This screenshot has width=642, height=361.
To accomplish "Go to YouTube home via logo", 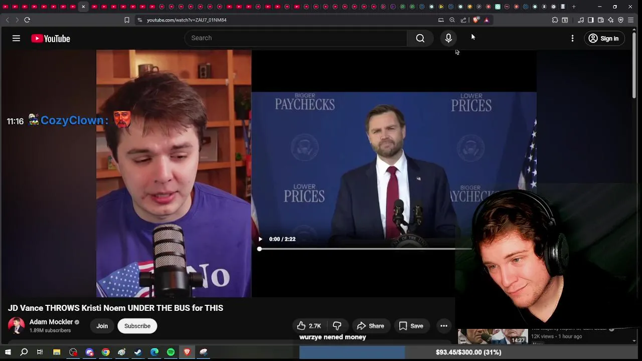I will (x=51, y=39).
